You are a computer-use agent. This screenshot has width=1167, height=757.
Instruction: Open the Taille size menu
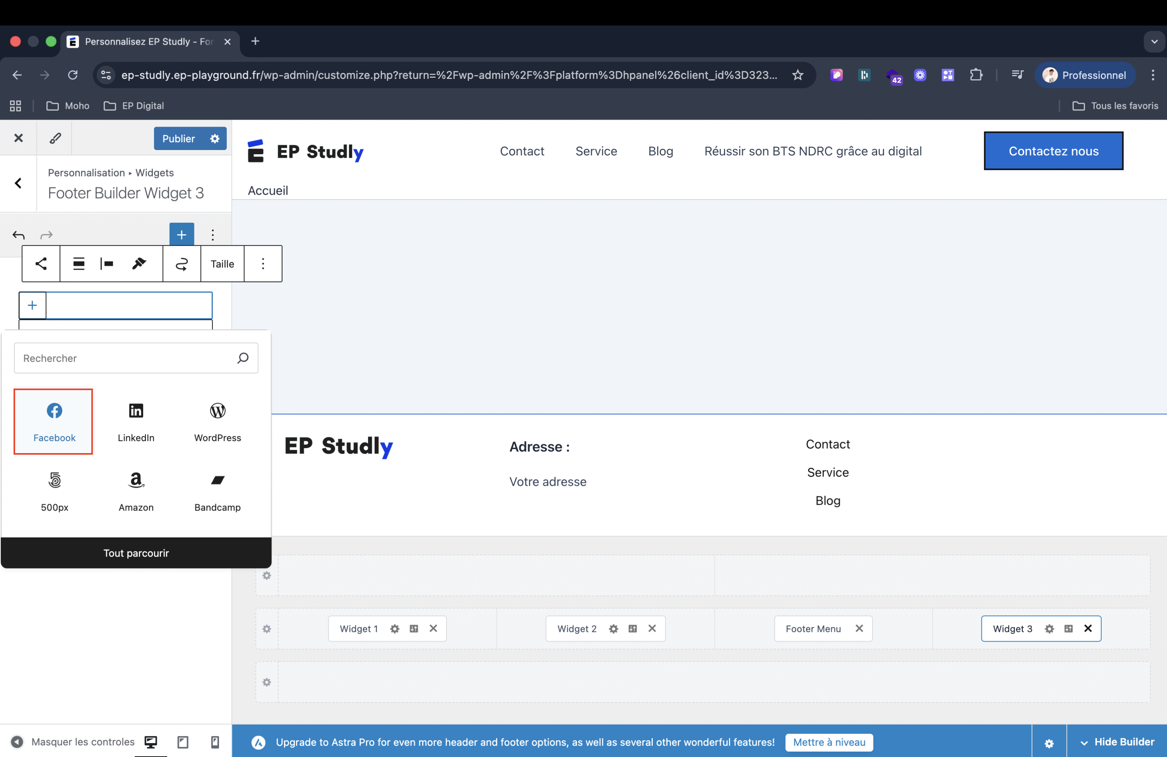(x=222, y=263)
